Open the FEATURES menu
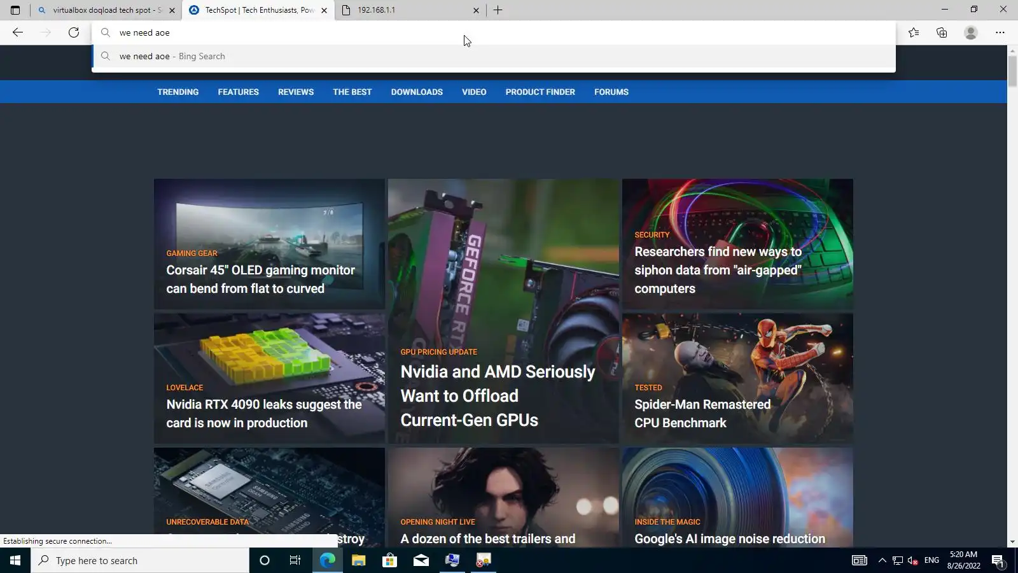Image resolution: width=1018 pixels, height=573 pixels. click(239, 92)
